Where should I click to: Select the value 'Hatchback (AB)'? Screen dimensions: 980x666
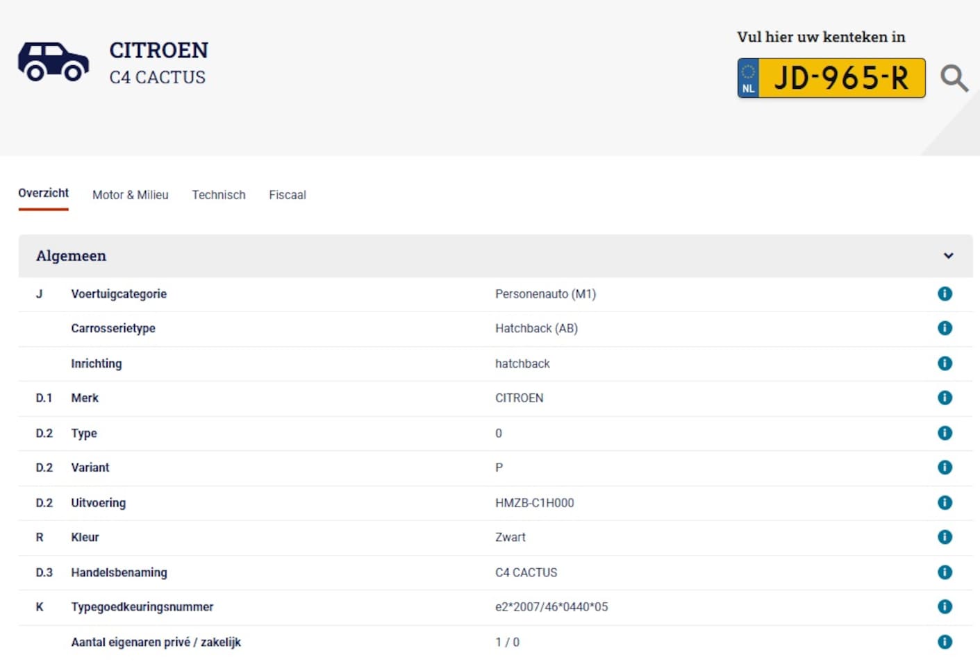(536, 328)
